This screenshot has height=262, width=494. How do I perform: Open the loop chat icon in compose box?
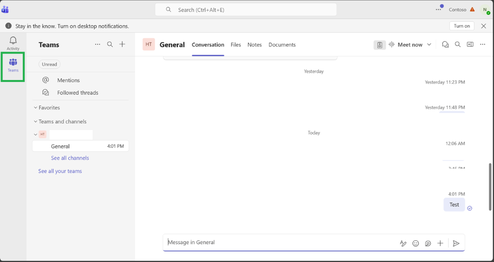pyautogui.click(x=428, y=243)
